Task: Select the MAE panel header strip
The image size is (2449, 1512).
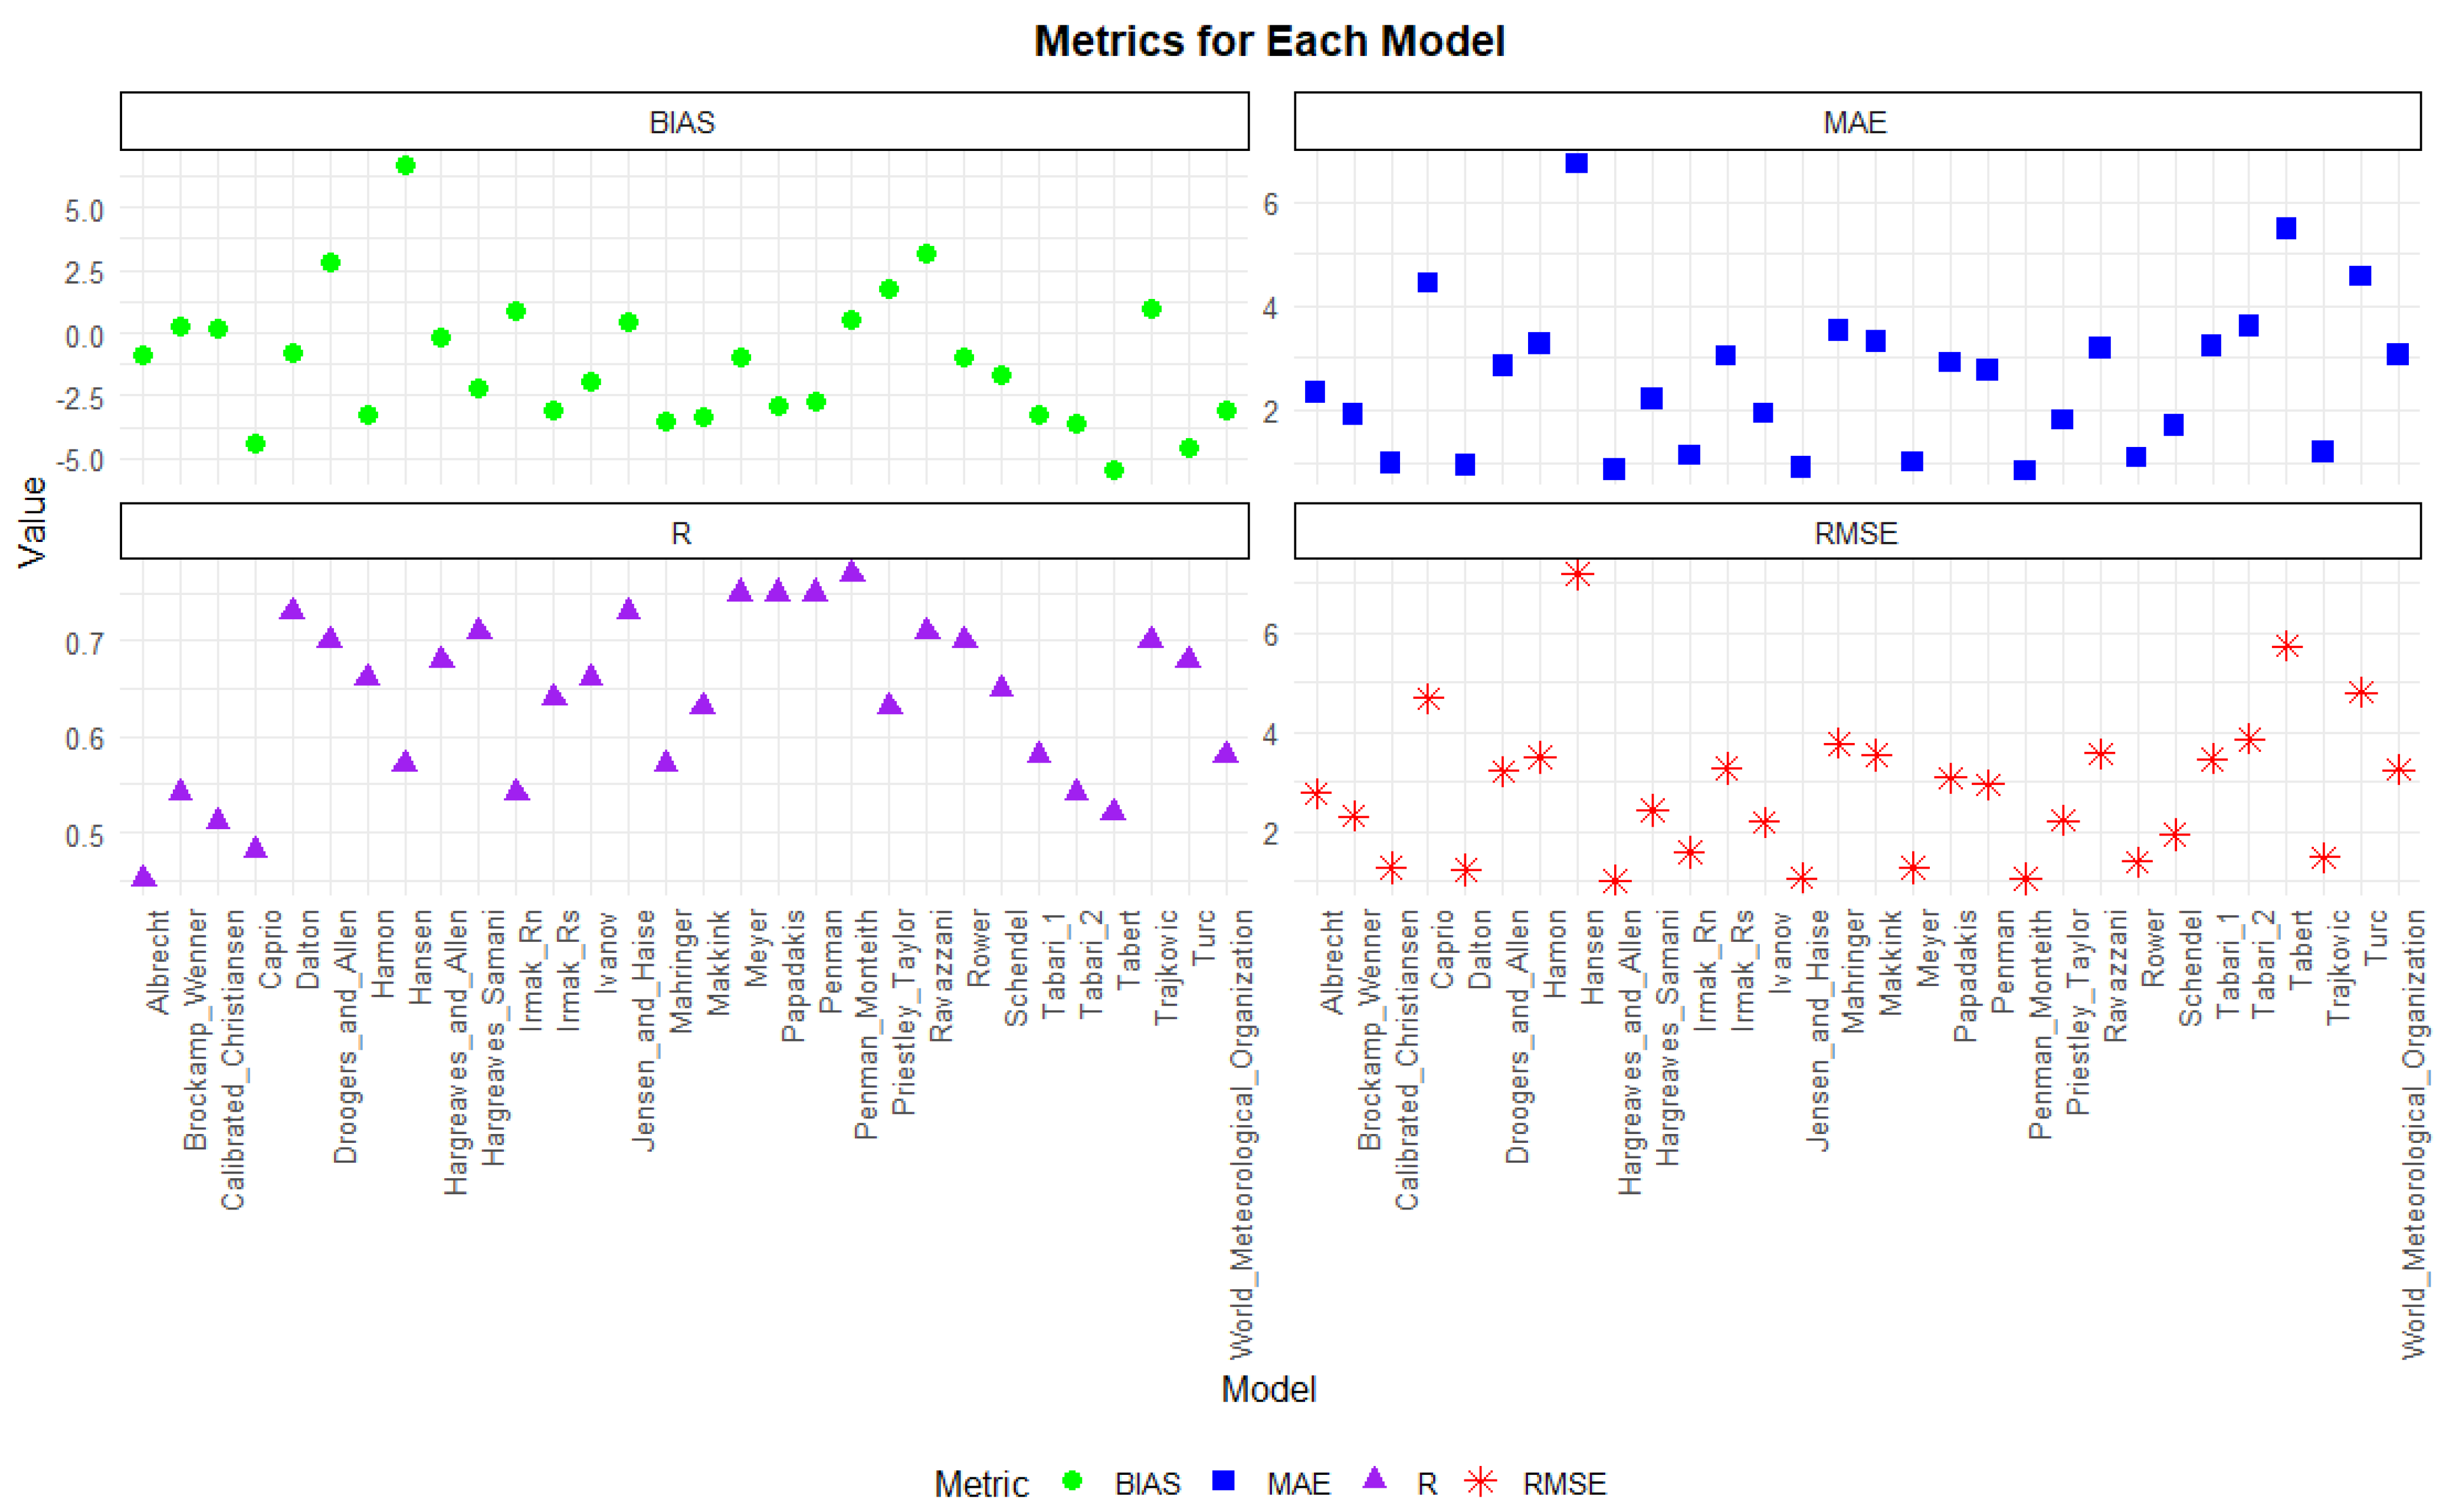Action: 1857,122
